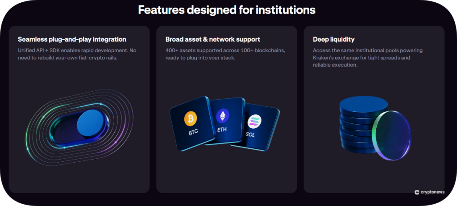The width and height of the screenshot is (457, 206).
Task: Click the orange Bitcoin logo
Action: point(190,118)
